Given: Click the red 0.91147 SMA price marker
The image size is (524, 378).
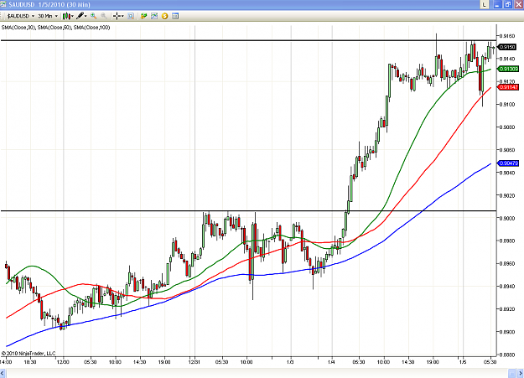Looking at the screenshot, I should tap(508, 87).
